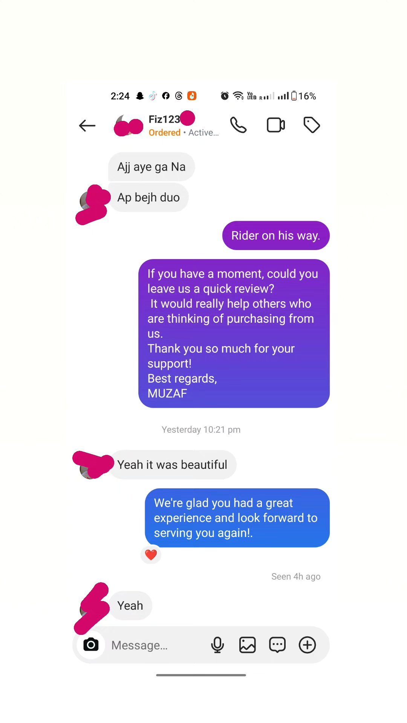Open the camera from message bar

tap(91, 645)
